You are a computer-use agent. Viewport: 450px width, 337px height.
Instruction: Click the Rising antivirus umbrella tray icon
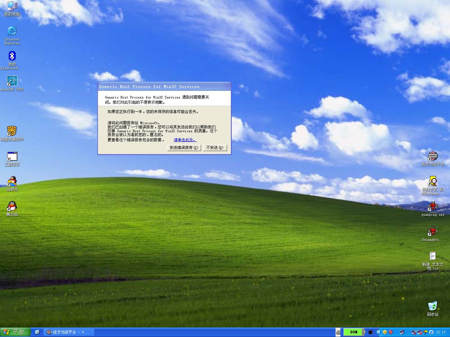426,332
